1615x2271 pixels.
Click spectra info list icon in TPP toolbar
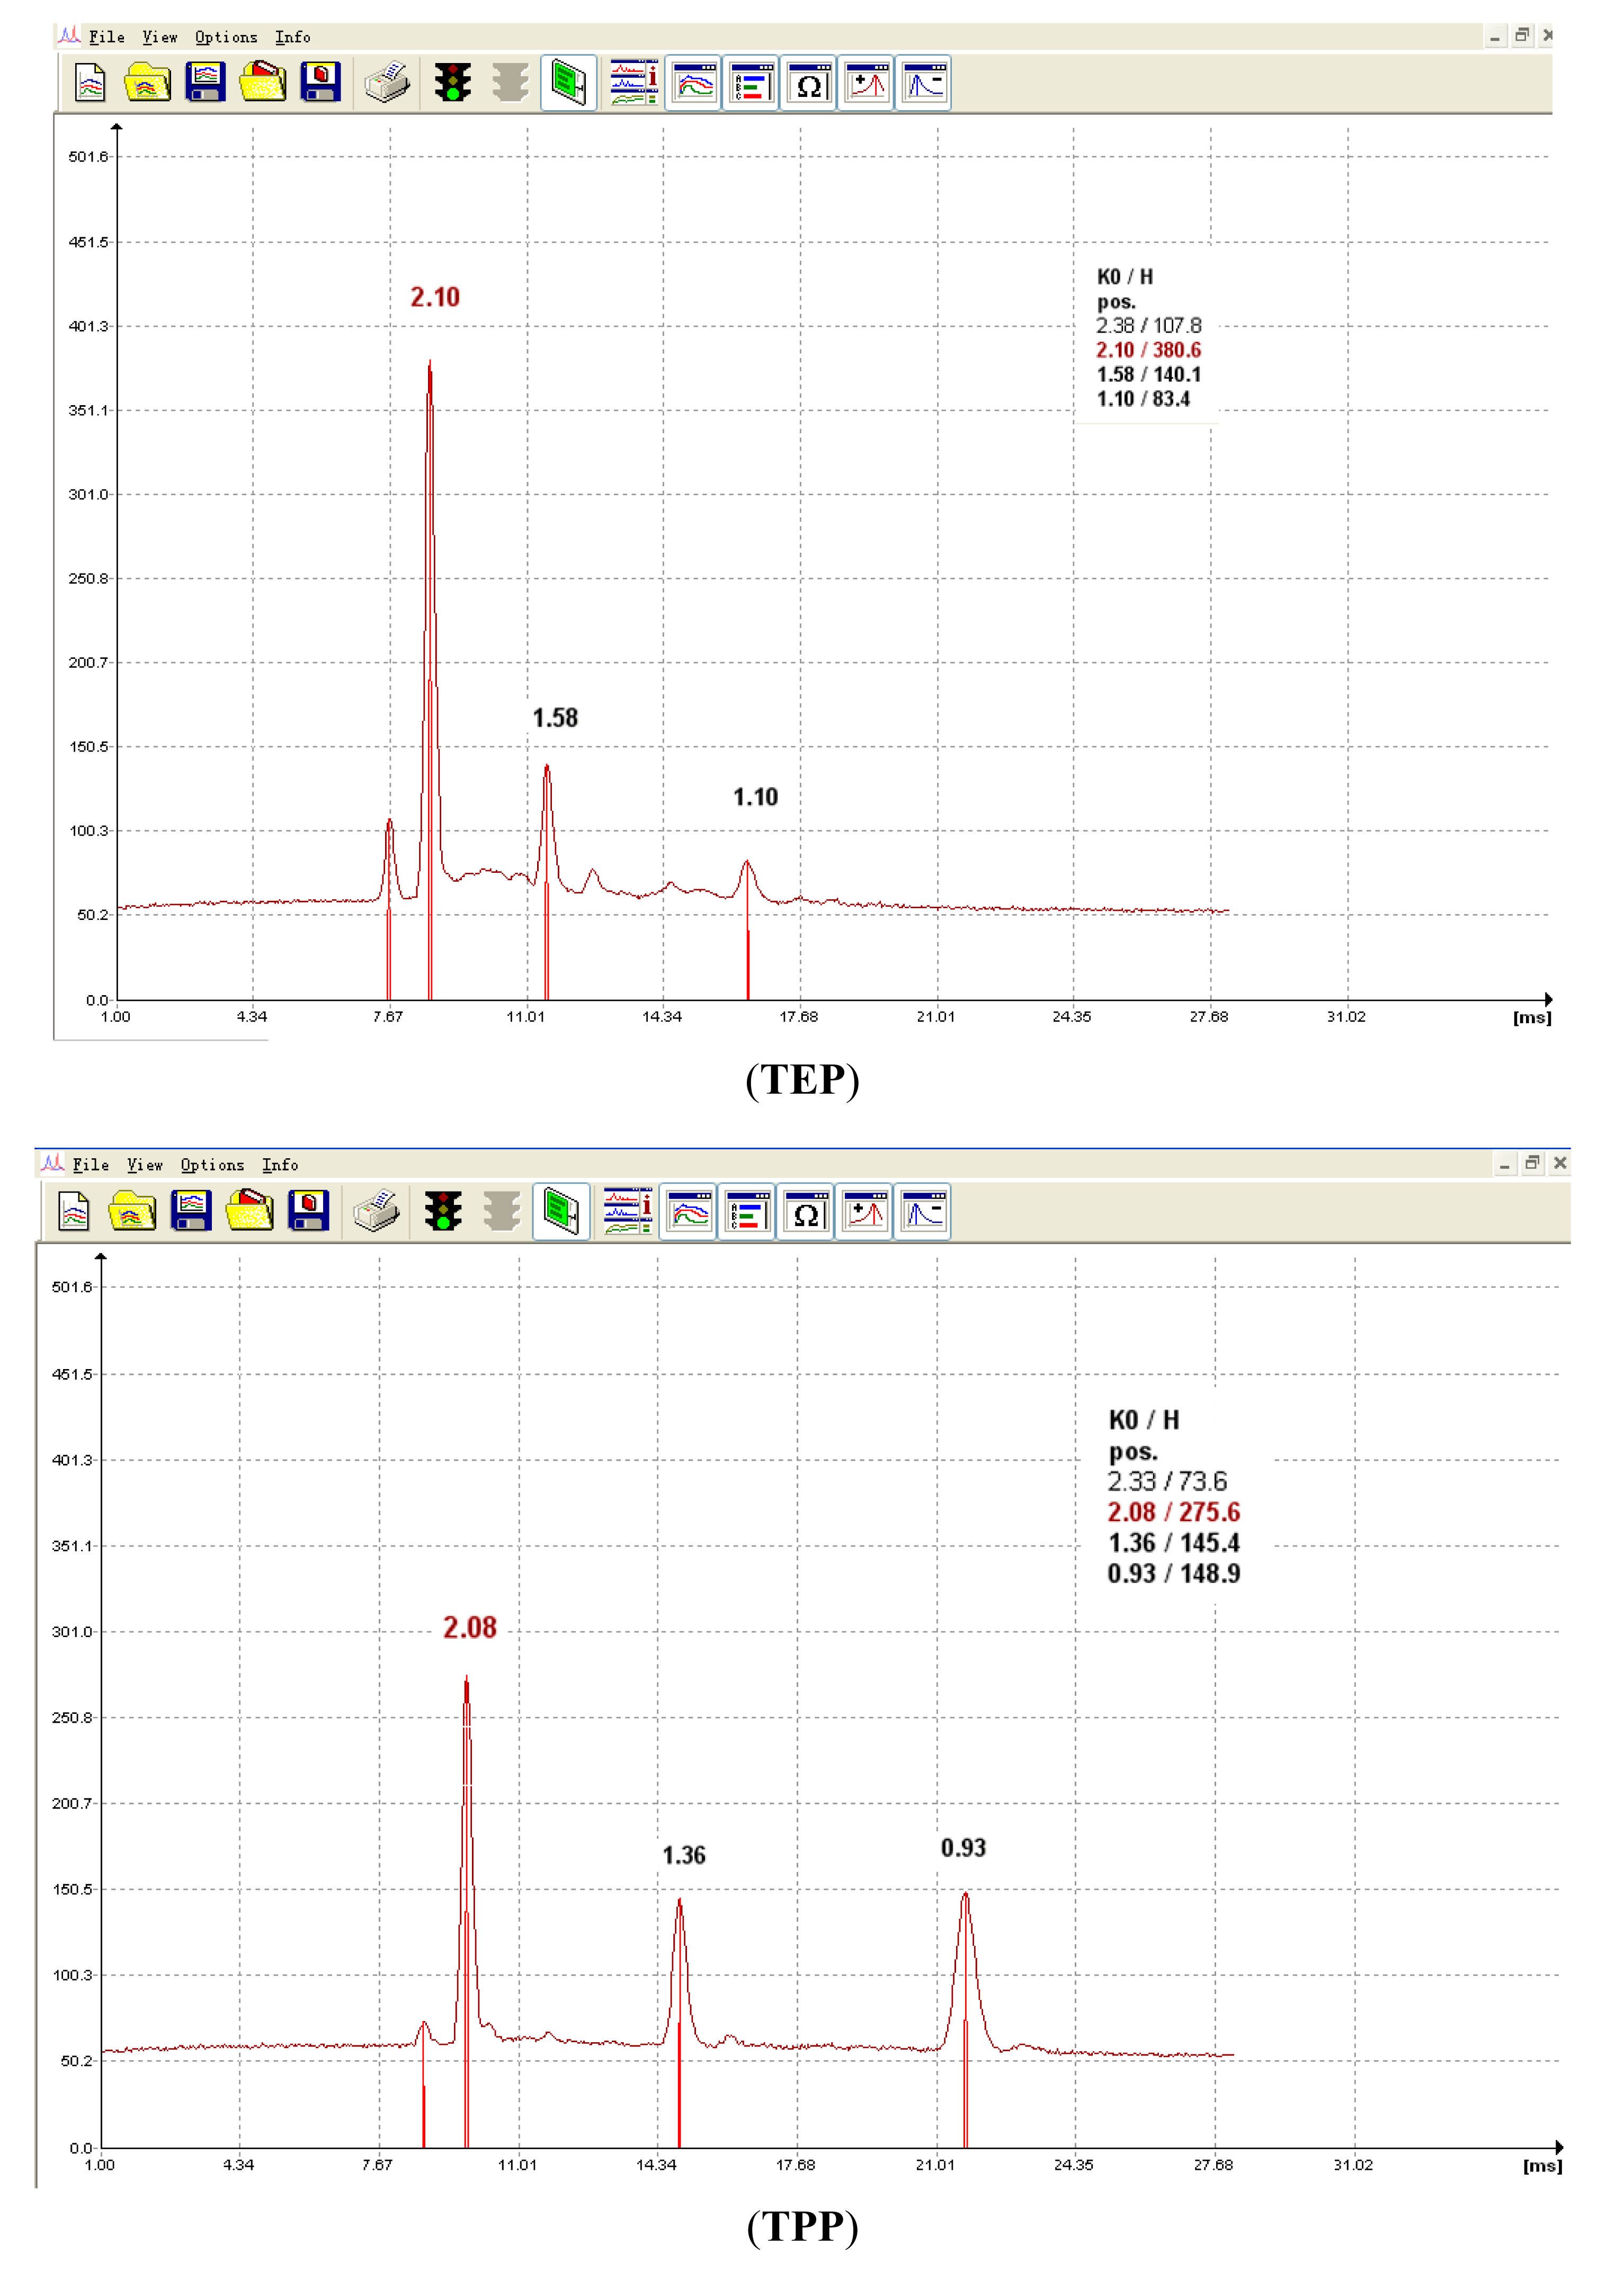[x=629, y=1211]
